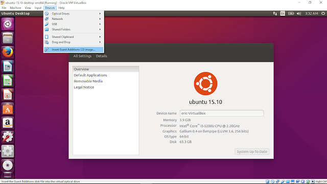Click the USB status bar icon
Image resolution: width=327 pixels, height=184 pixels.
pyautogui.click(x=283, y=181)
